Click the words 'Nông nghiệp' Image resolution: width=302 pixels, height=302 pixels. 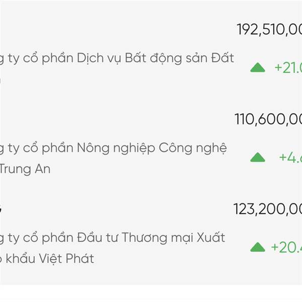point(115,149)
